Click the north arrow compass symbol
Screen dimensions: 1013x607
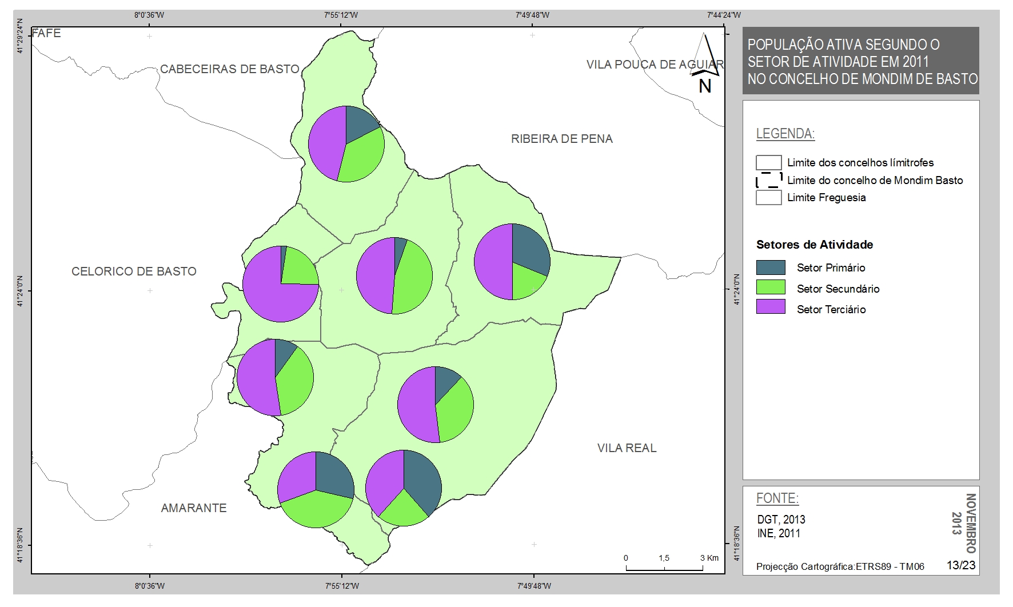click(x=705, y=63)
